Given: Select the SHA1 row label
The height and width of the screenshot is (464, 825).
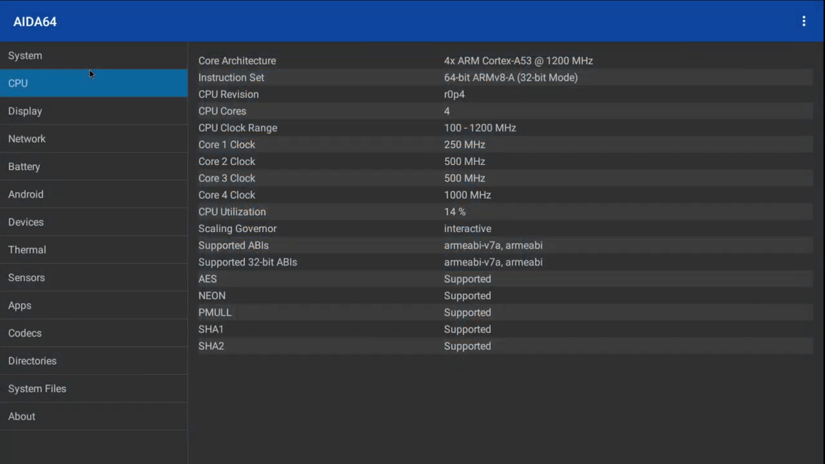Looking at the screenshot, I should pyautogui.click(x=211, y=329).
